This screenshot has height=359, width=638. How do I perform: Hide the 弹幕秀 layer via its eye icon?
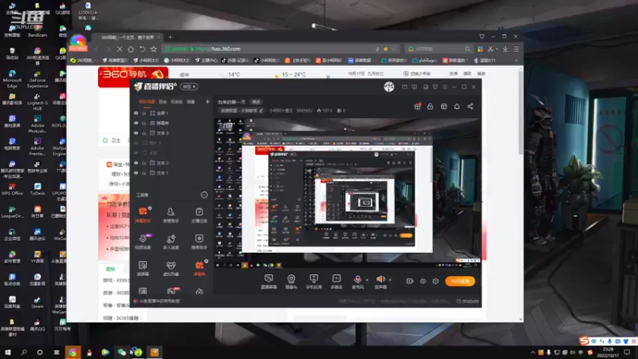[136, 123]
